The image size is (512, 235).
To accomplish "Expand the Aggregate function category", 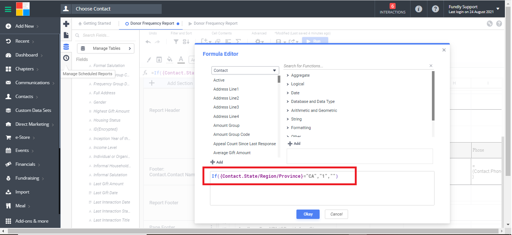I will pos(298,75).
